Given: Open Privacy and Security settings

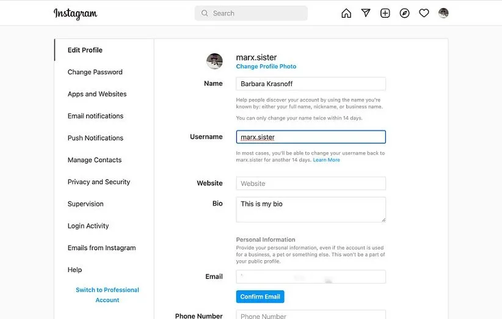Looking at the screenshot, I should (x=99, y=182).
